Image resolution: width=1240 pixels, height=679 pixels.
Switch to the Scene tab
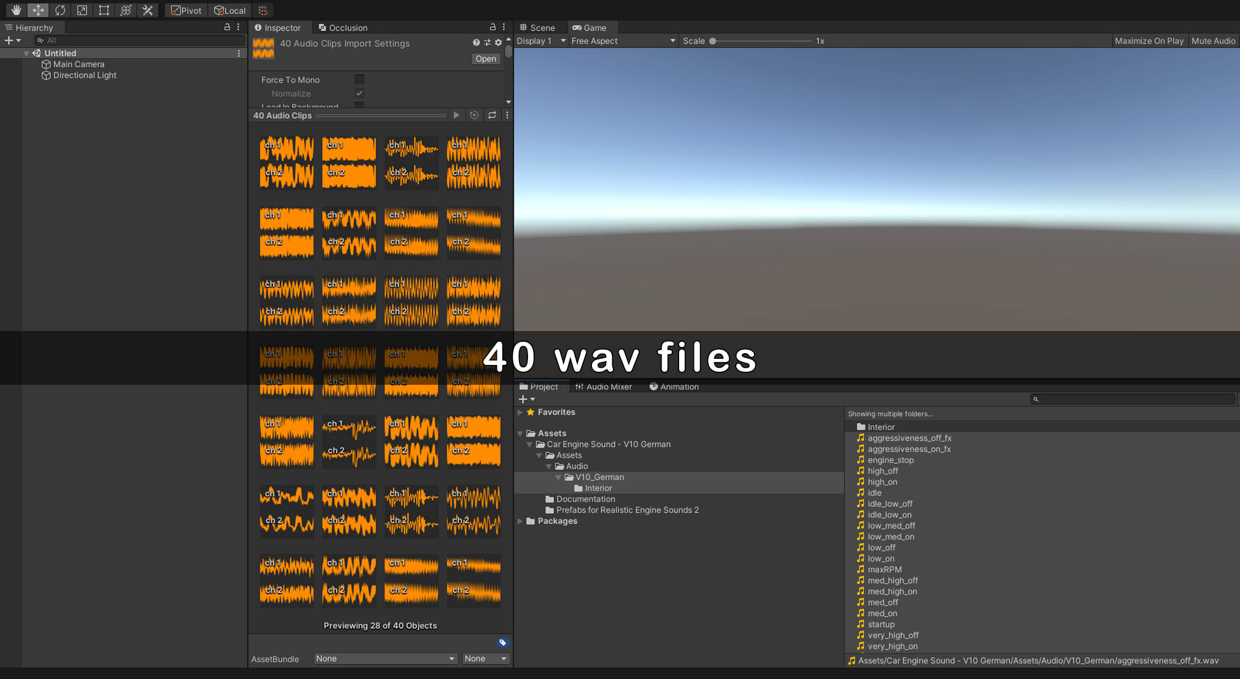pyautogui.click(x=537, y=28)
